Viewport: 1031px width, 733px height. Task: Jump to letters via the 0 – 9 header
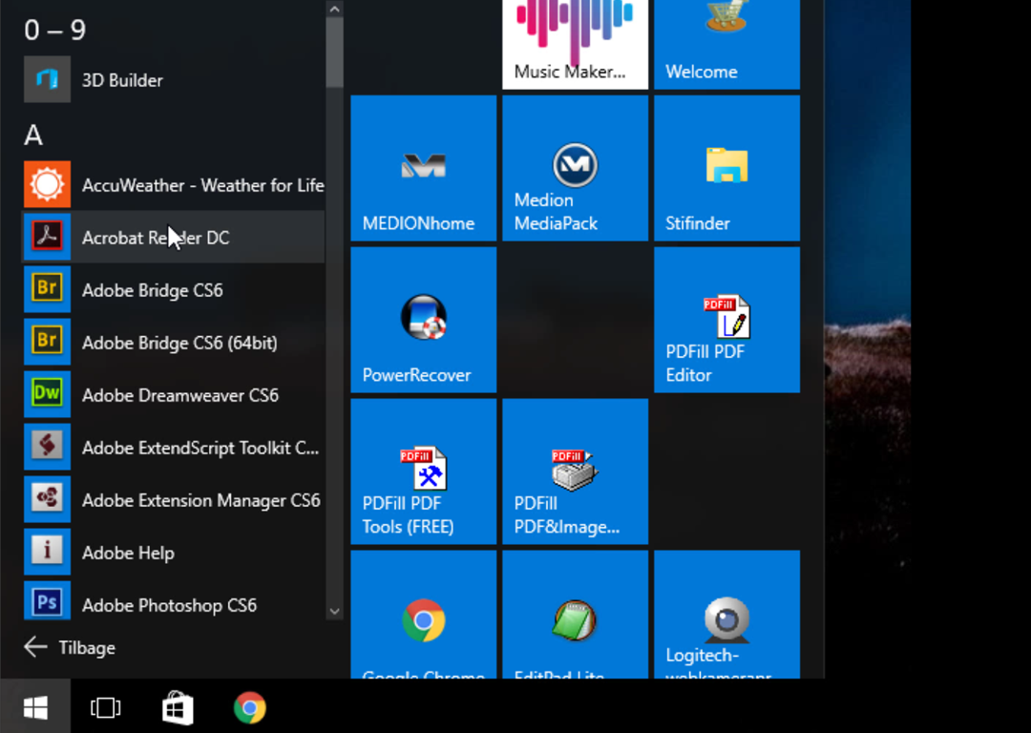pyautogui.click(x=55, y=30)
